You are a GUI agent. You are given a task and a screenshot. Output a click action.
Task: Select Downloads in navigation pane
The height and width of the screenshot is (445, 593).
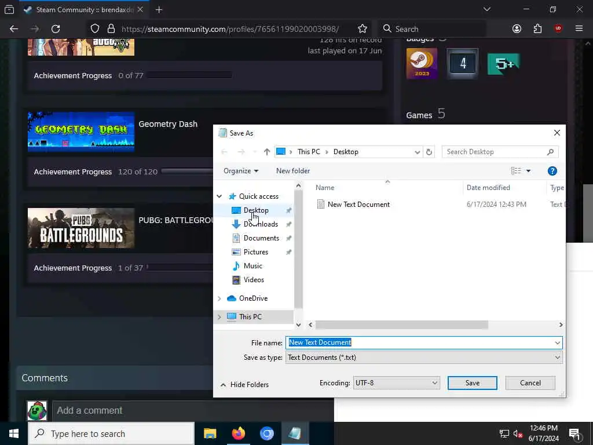[x=260, y=224]
